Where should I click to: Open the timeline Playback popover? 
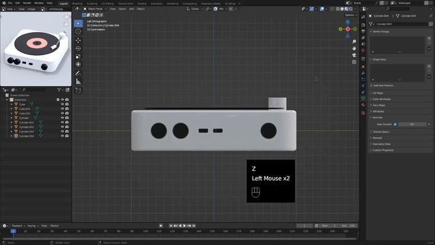(18, 226)
